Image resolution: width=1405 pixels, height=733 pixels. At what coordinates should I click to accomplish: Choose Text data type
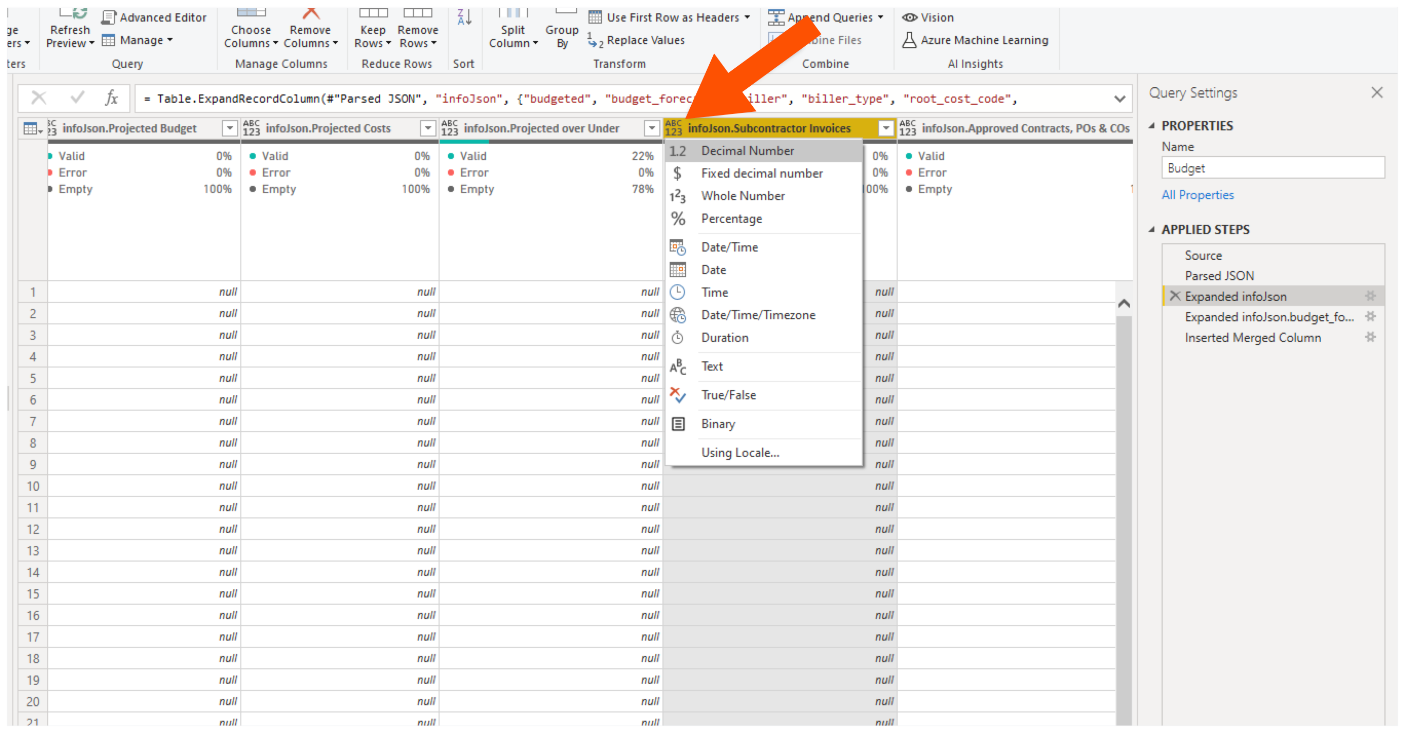764,366
